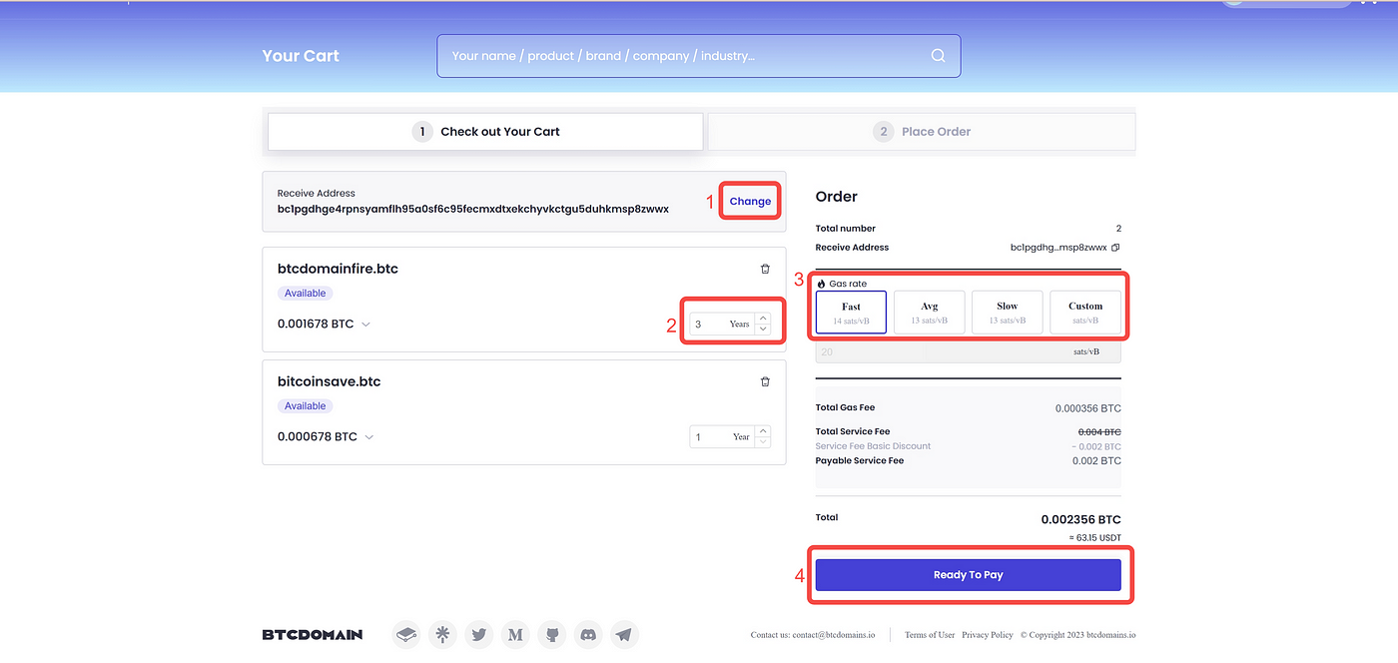Screen dimensions: 1398x663
Task: Select the Avg gas rate option
Action: 930,314
